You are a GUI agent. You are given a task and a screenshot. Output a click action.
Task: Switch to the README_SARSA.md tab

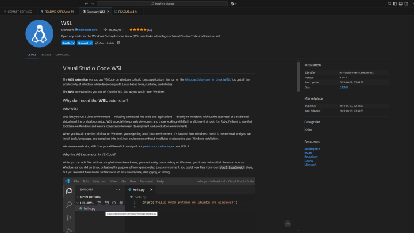(x=57, y=12)
